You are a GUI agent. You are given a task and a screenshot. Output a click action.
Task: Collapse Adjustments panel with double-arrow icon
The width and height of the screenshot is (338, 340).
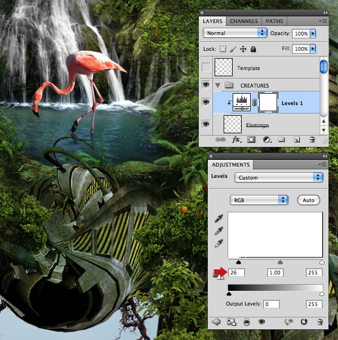click(x=324, y=156)
